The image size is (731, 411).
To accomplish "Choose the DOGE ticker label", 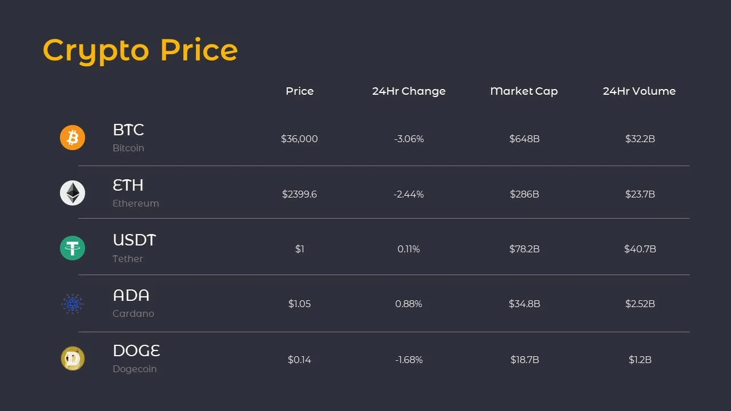I will click(x=136, y=350).
